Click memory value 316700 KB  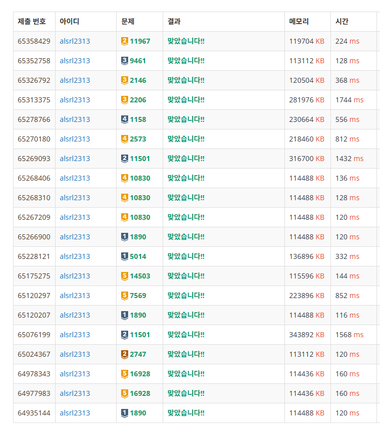pos(307,159)
